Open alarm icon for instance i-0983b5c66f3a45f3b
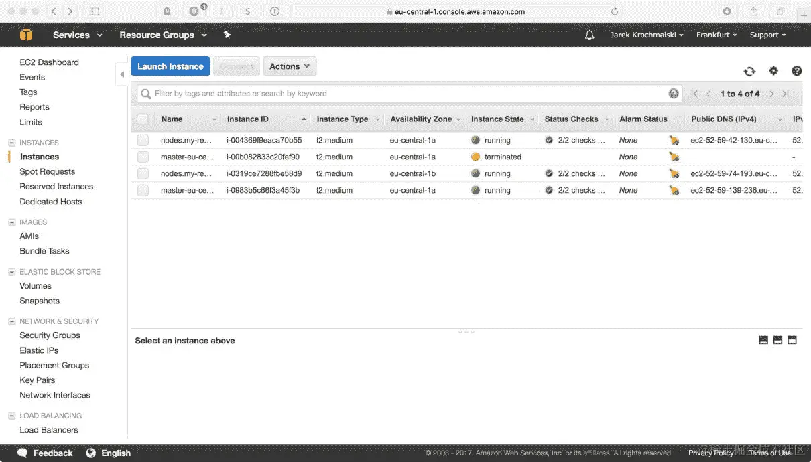 (674, 190)
